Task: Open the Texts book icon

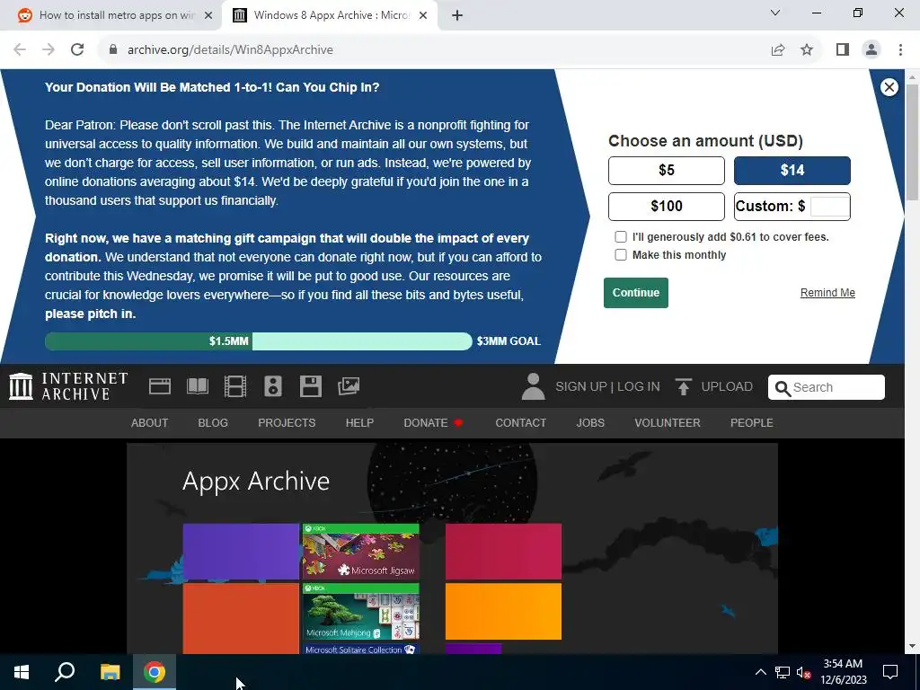Action: [198, 386]
